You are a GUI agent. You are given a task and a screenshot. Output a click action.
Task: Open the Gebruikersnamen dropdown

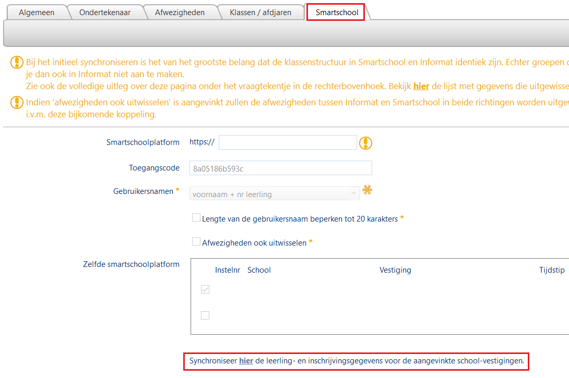(x=275, y=193)
